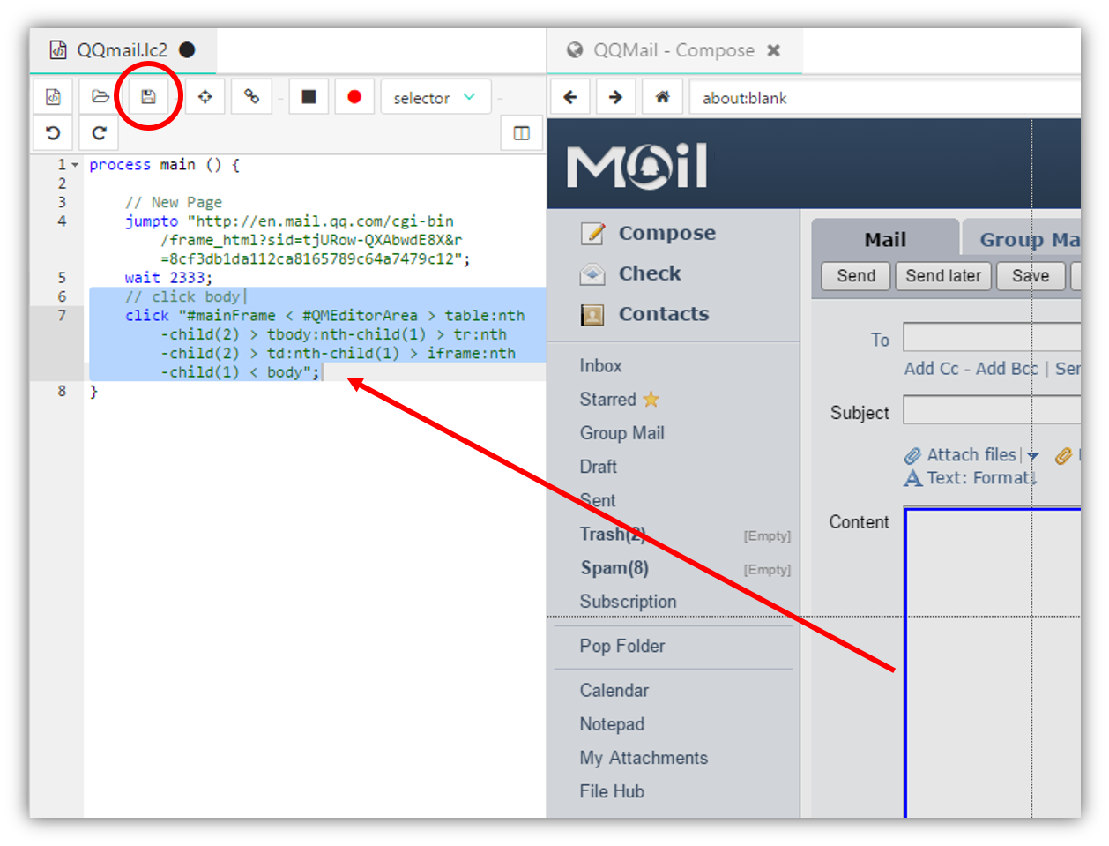Click the Send later button

pos(943,276)
